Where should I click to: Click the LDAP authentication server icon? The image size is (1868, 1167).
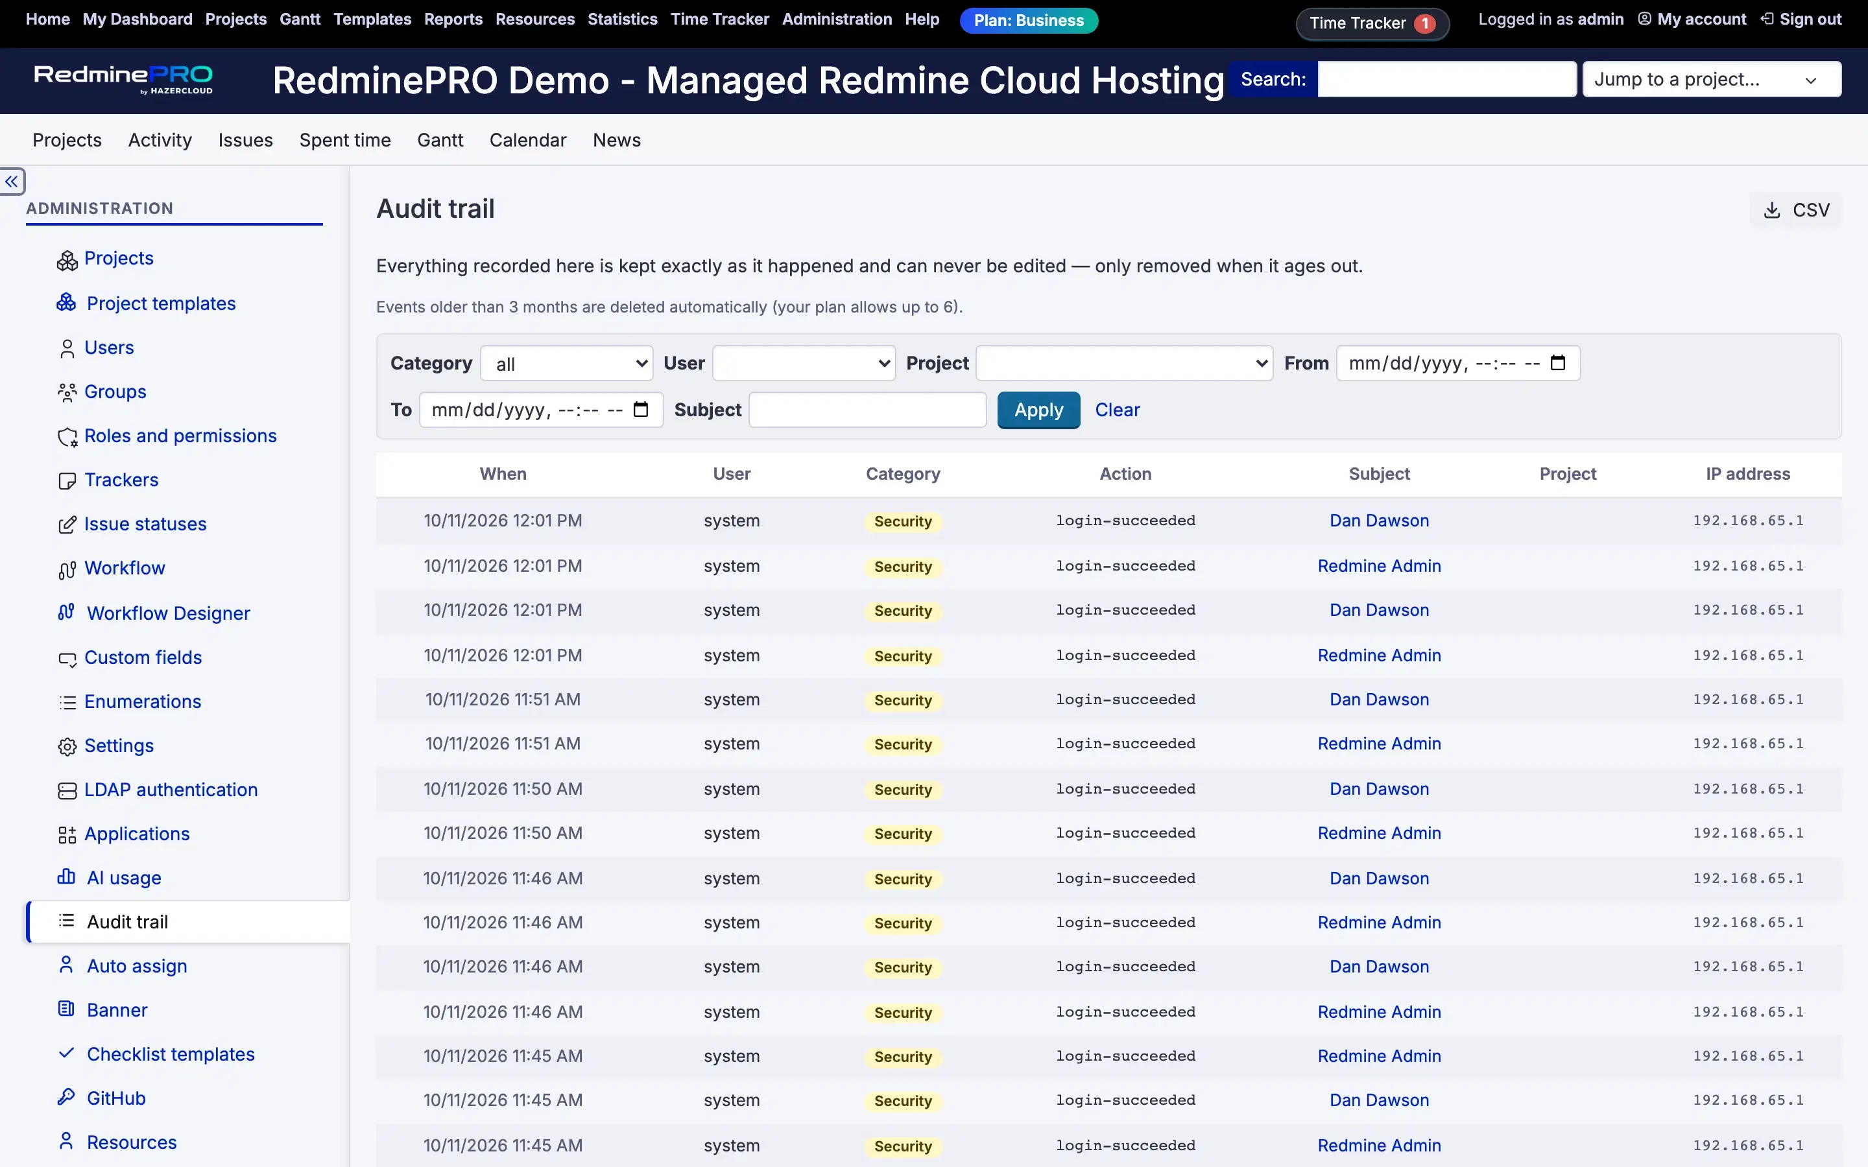point(67,790)
